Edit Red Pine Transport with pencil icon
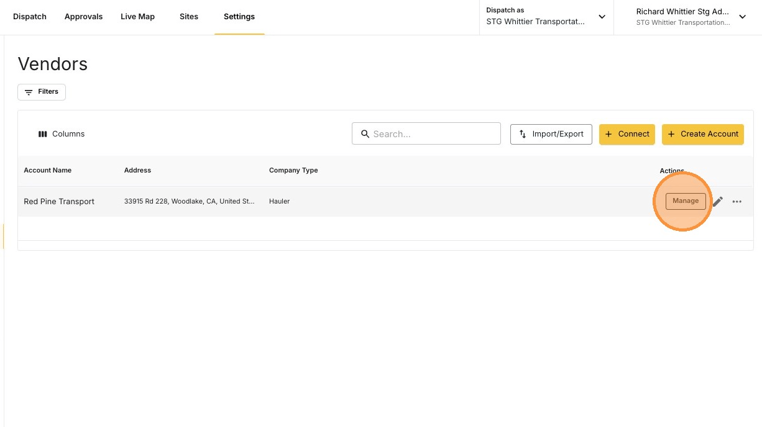This screenshot has width=762, height=427. [718, 201]
